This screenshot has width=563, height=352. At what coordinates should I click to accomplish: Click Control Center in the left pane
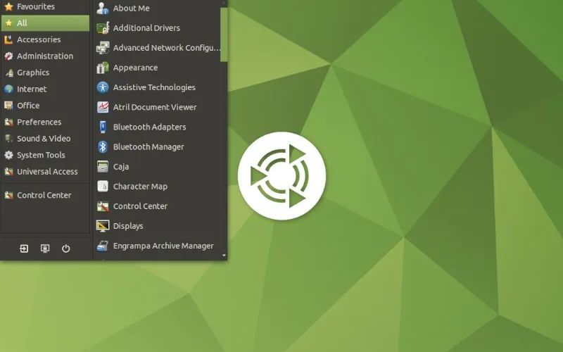[45, 196]
